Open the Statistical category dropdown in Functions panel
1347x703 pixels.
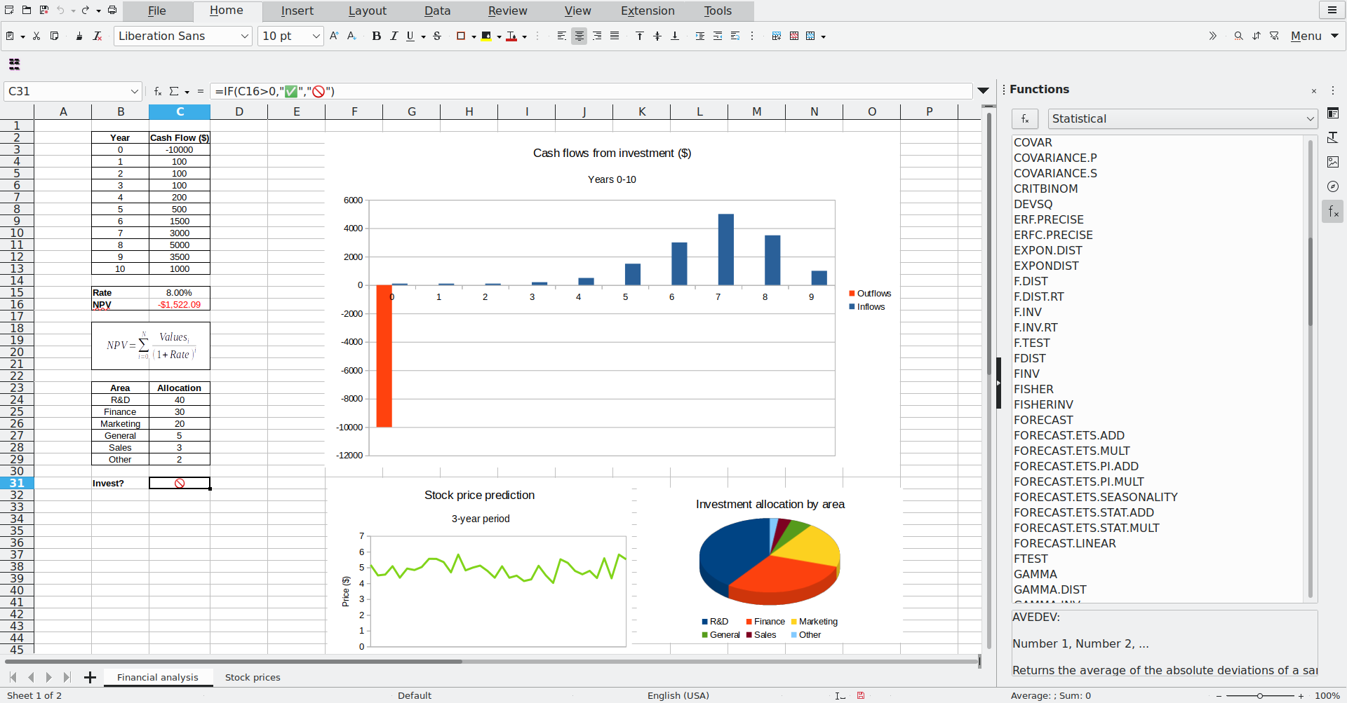[1309, 118]
